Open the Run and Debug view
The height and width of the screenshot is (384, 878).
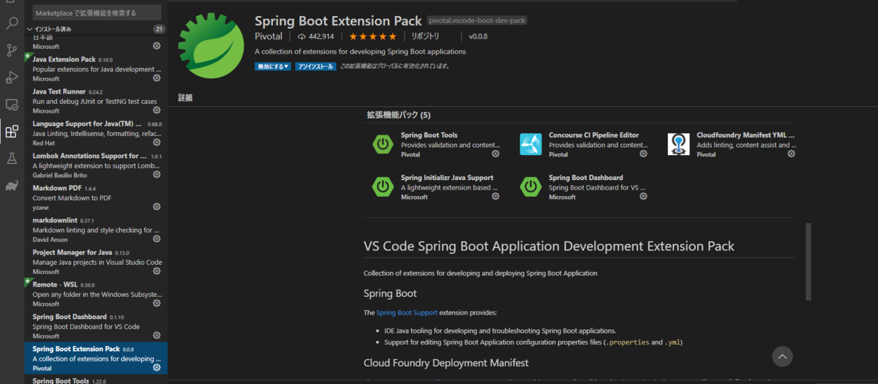tap(12, 78)
